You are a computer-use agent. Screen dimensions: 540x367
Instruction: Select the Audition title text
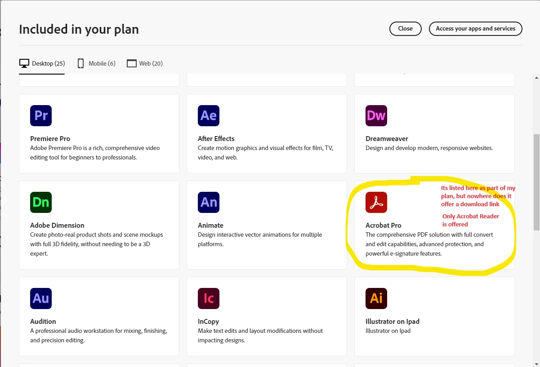[x=43, y=321]
